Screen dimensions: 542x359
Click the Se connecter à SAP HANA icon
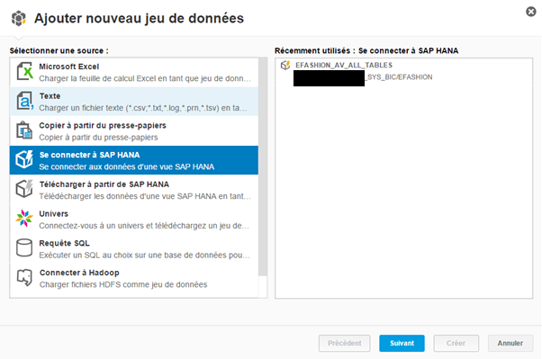[x=24, y=159]
